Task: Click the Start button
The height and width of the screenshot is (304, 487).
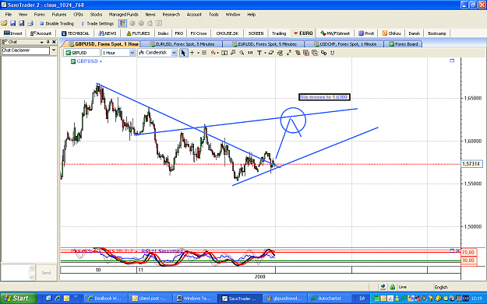Action: (x=18, y=298)
